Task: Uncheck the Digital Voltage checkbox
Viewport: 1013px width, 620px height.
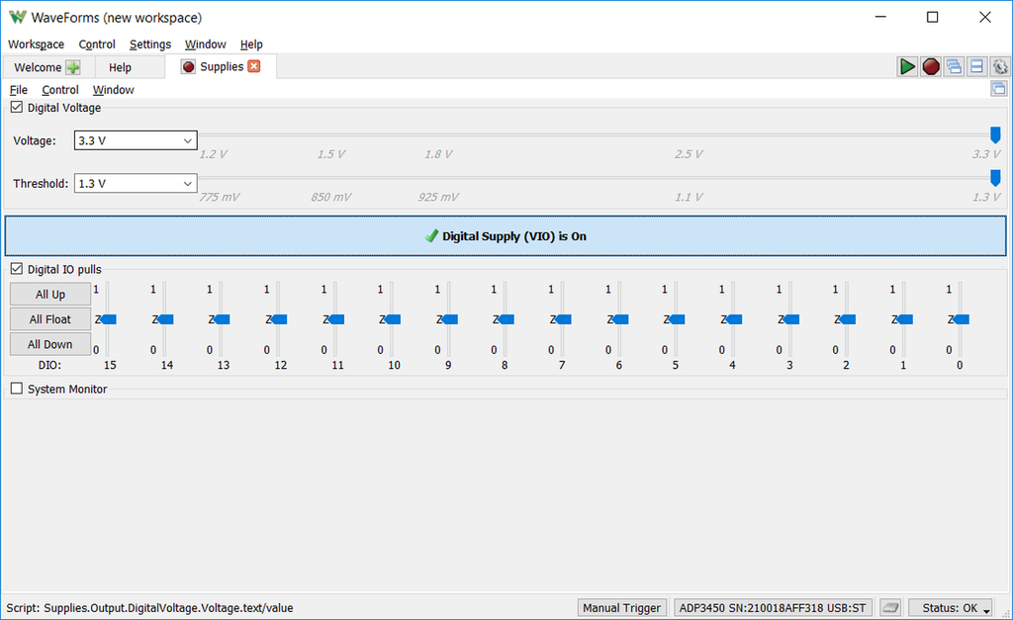Action: coord(17,108)
